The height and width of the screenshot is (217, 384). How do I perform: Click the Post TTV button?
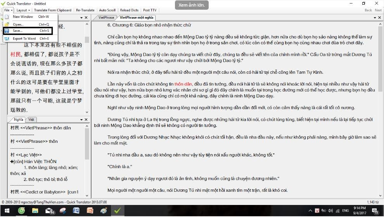click(x=149, y=10)
